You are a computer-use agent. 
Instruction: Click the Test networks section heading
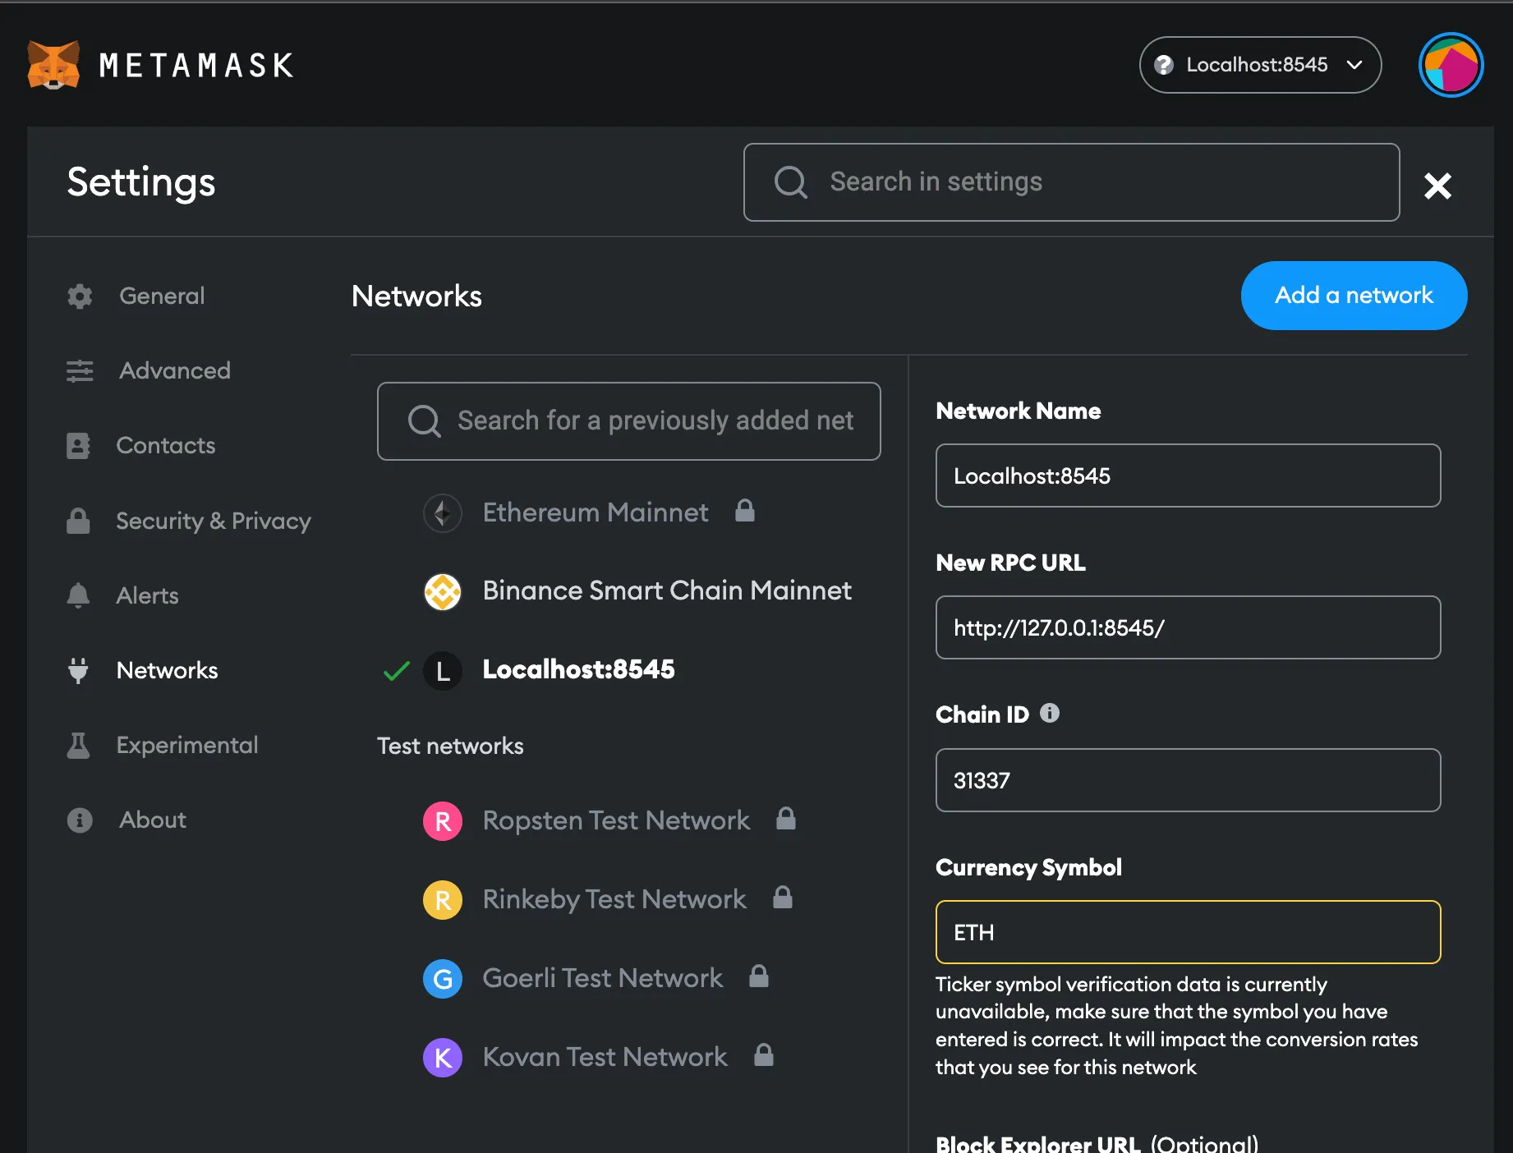450,746
